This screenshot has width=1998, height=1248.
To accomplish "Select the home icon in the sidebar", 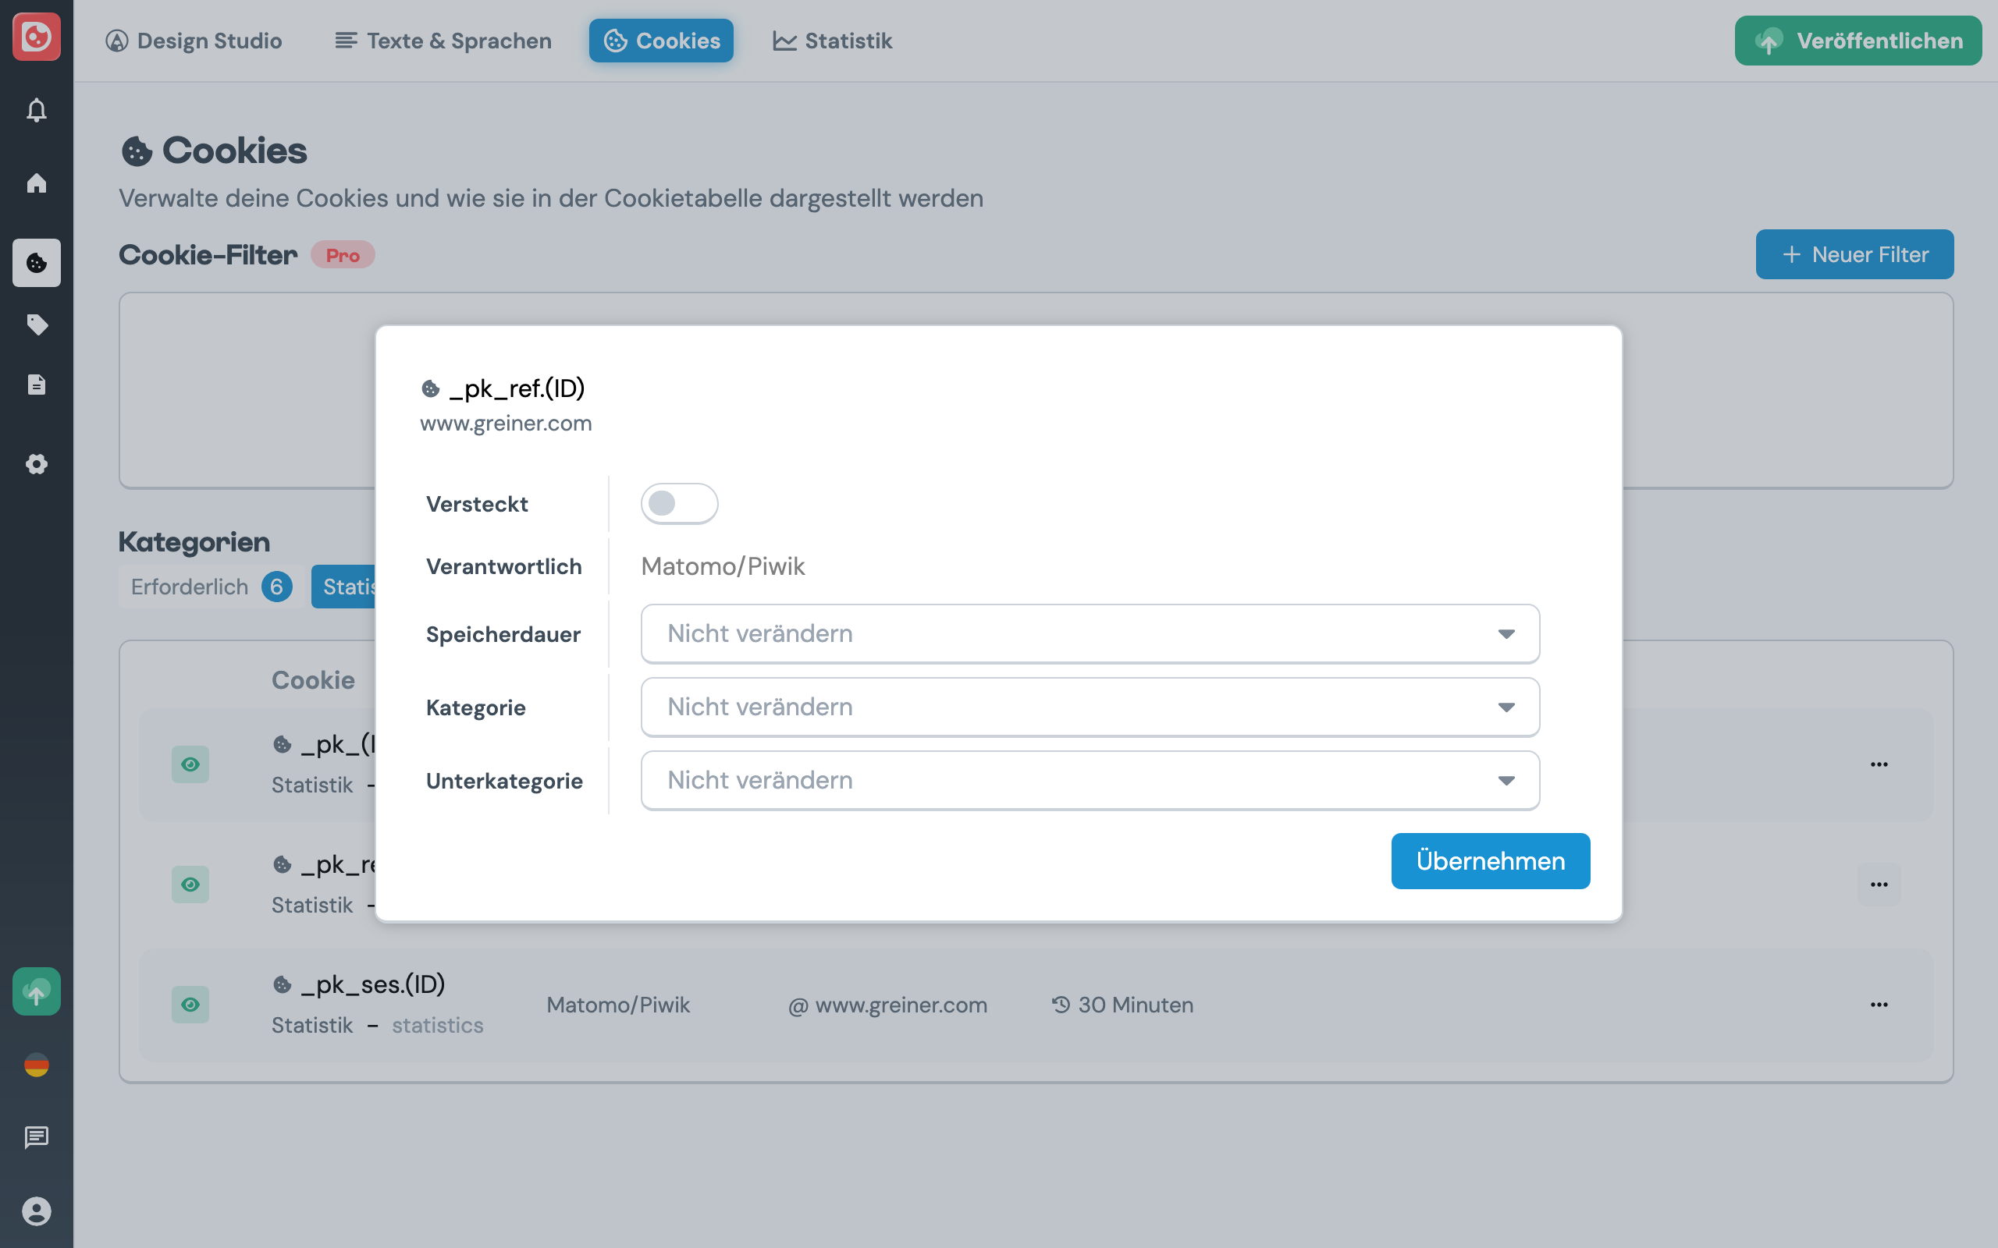I will [37, 184].
